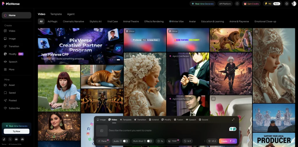Open the language globe icon
The width and height of the screenshot is (298, 147).
coord(287,3)
